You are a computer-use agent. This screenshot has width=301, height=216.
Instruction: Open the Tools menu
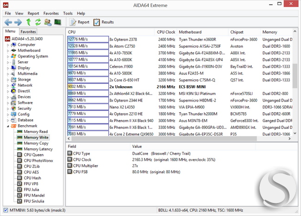click(x=68, y=13)
